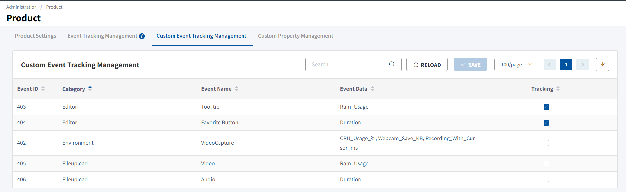Click the Favorite Button event name

pyautogui.click(x=220, y=122)
